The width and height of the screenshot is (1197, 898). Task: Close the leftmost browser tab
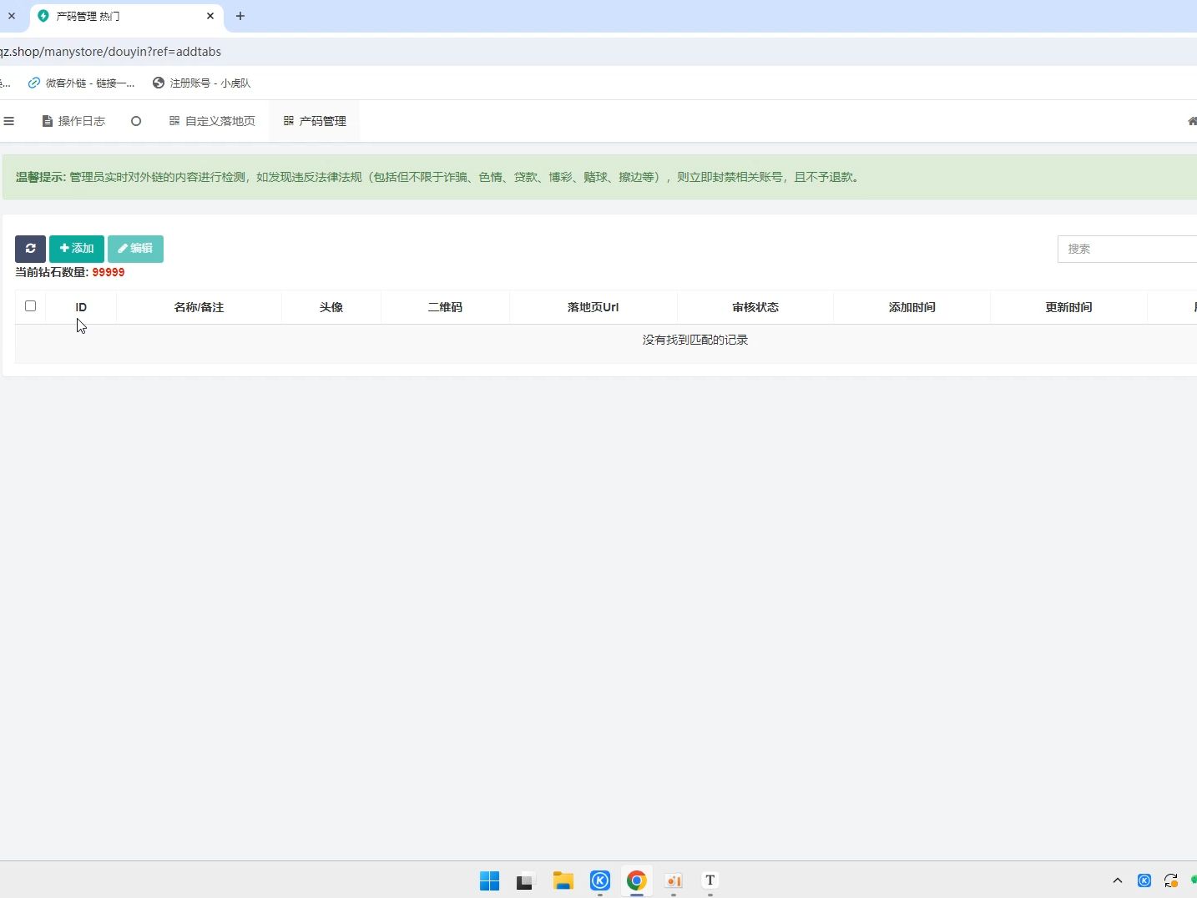pyautogui.click(x=12, y=16)
